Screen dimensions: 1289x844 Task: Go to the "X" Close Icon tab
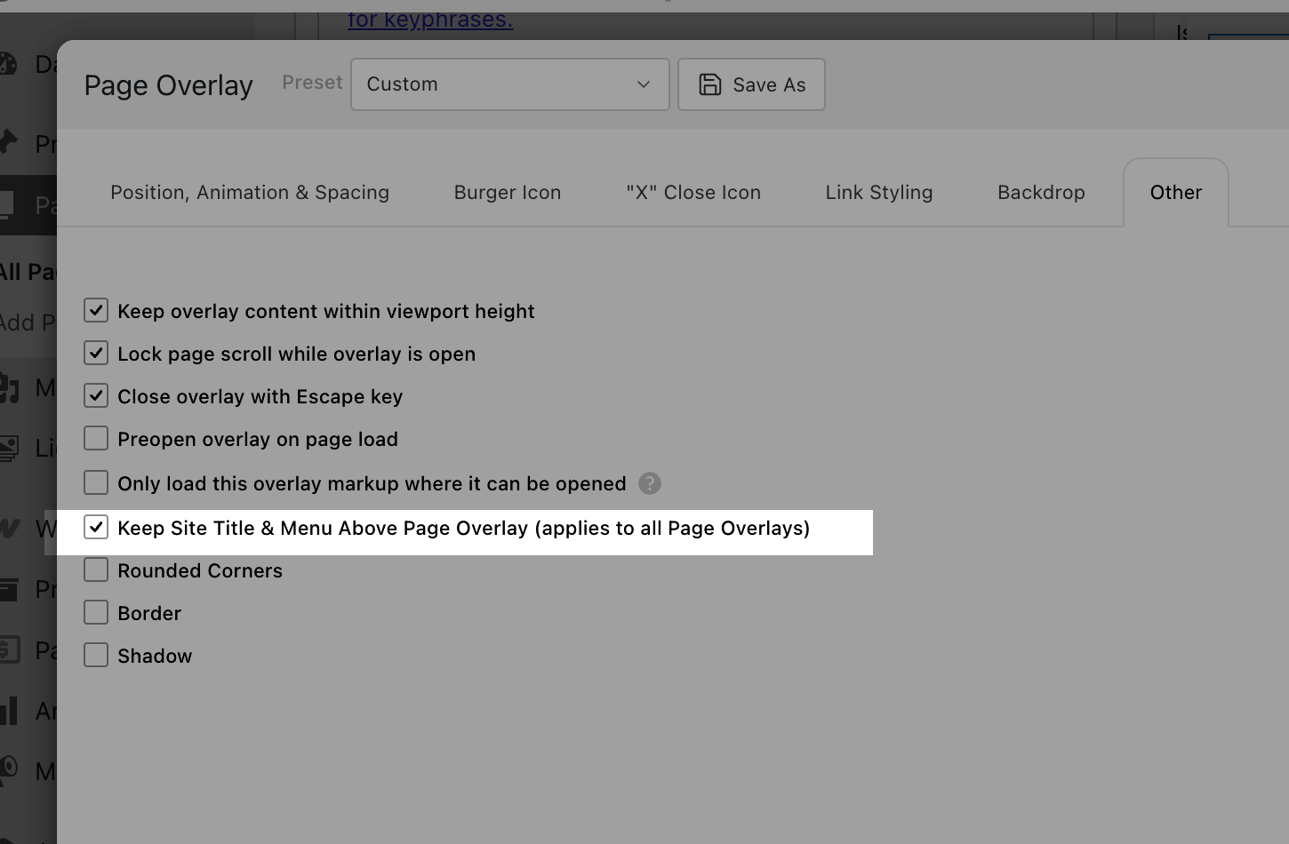tap(693, 193)
